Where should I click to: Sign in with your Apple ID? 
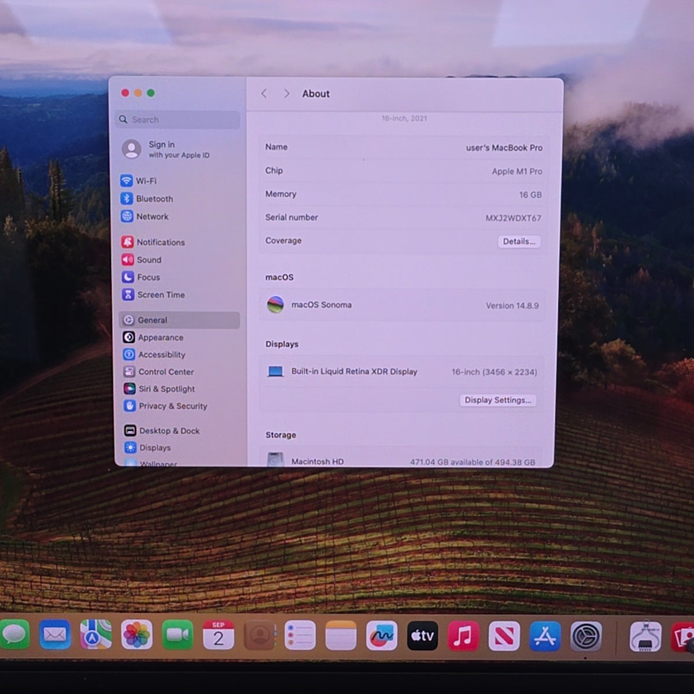click(x=167, y=149)
